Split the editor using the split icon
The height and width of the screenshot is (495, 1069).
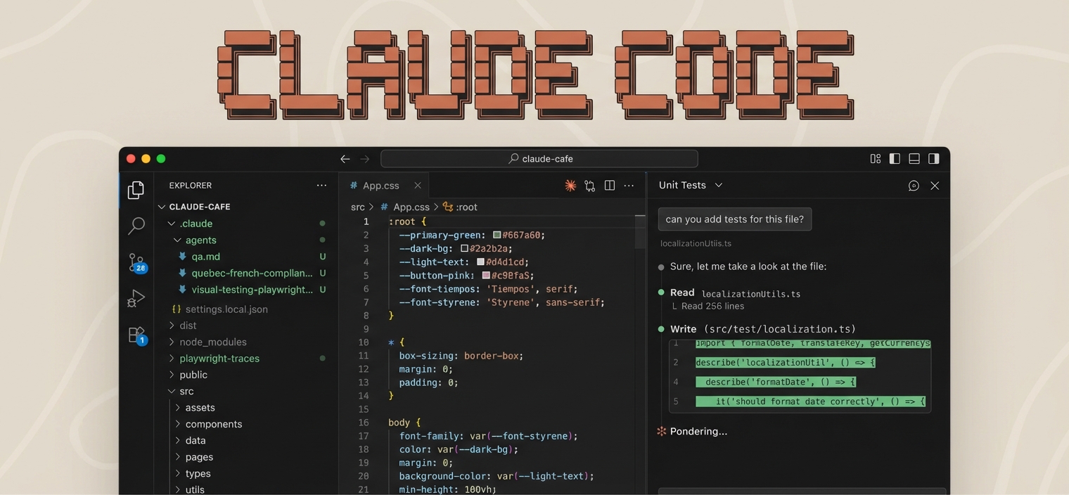(609, 185)
